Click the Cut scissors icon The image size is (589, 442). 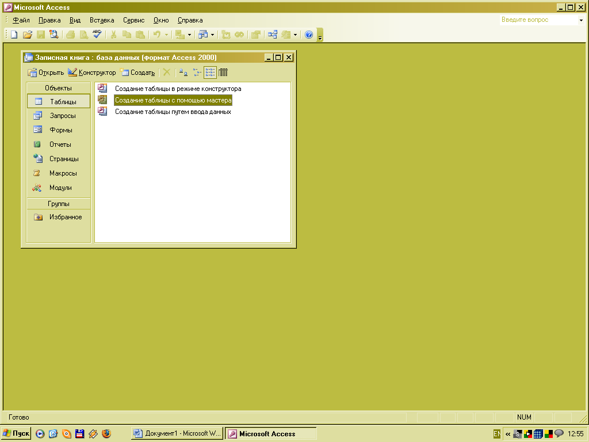[113, 35]
